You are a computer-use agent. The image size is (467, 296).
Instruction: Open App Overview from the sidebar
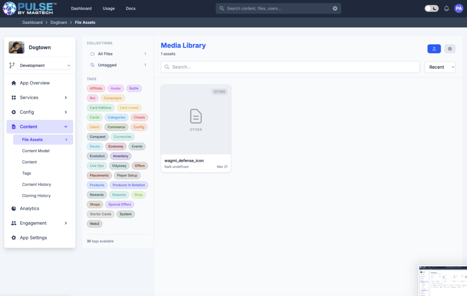(x=35, y=83)
